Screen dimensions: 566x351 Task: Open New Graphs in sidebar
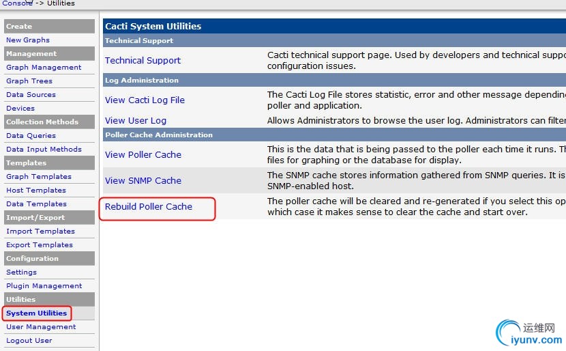tap(28, 40)
